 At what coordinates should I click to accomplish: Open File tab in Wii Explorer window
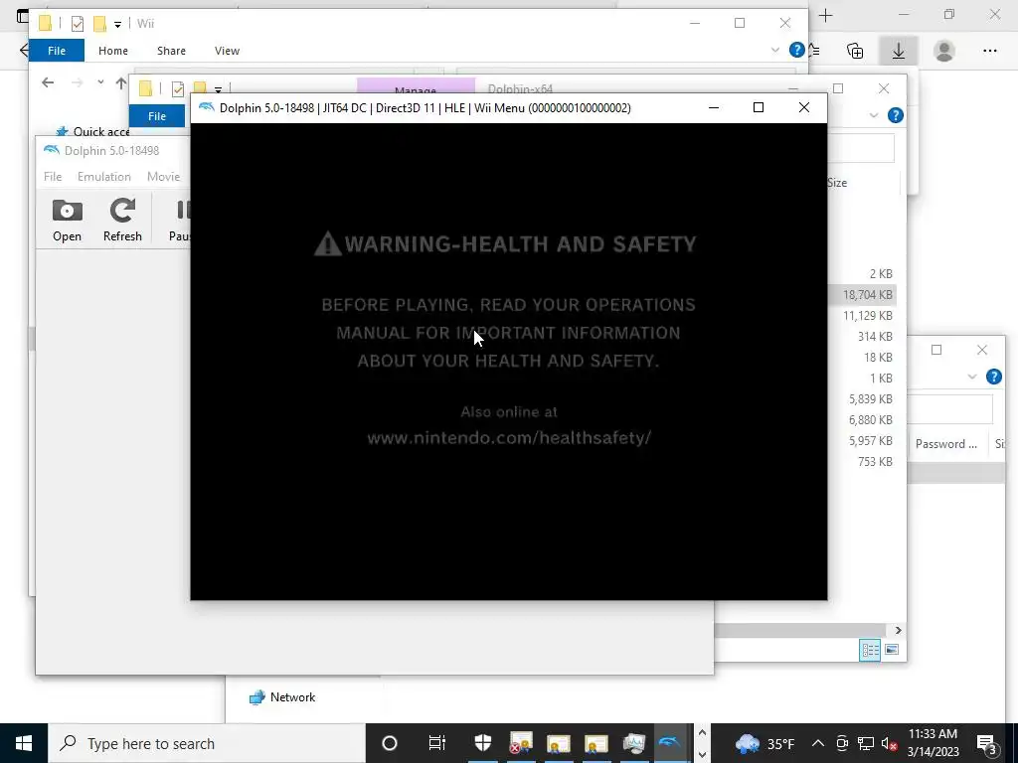(57, 51)
